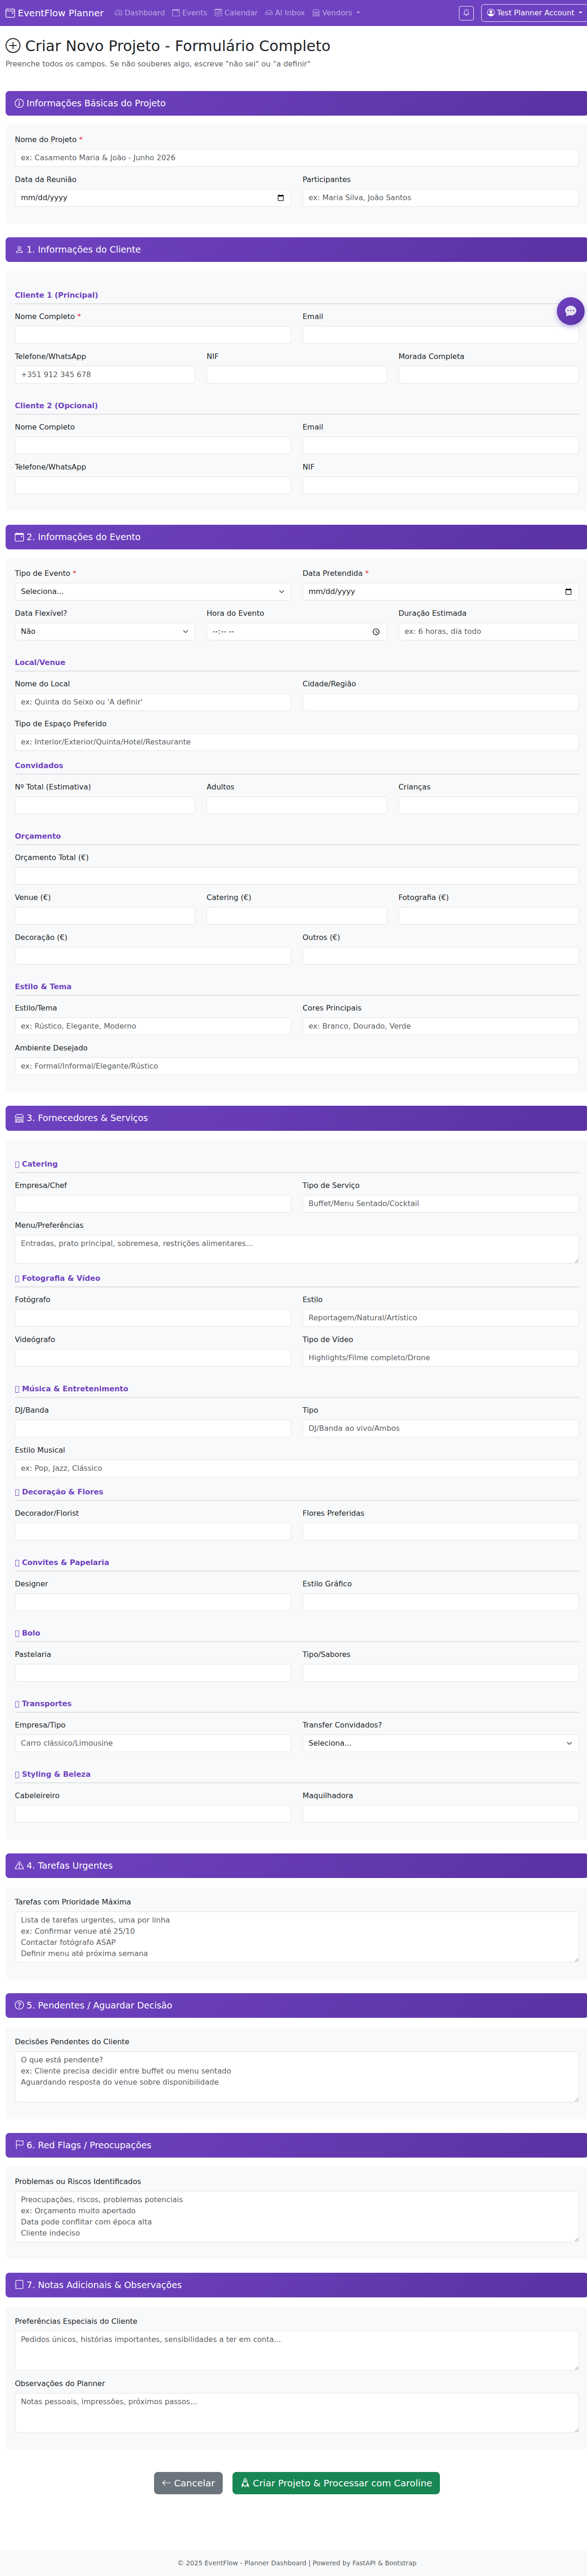This screenshot has width=587, height=2576.
Task: Go to Dashboard in the navbar
Action: (x=140, y=13)
